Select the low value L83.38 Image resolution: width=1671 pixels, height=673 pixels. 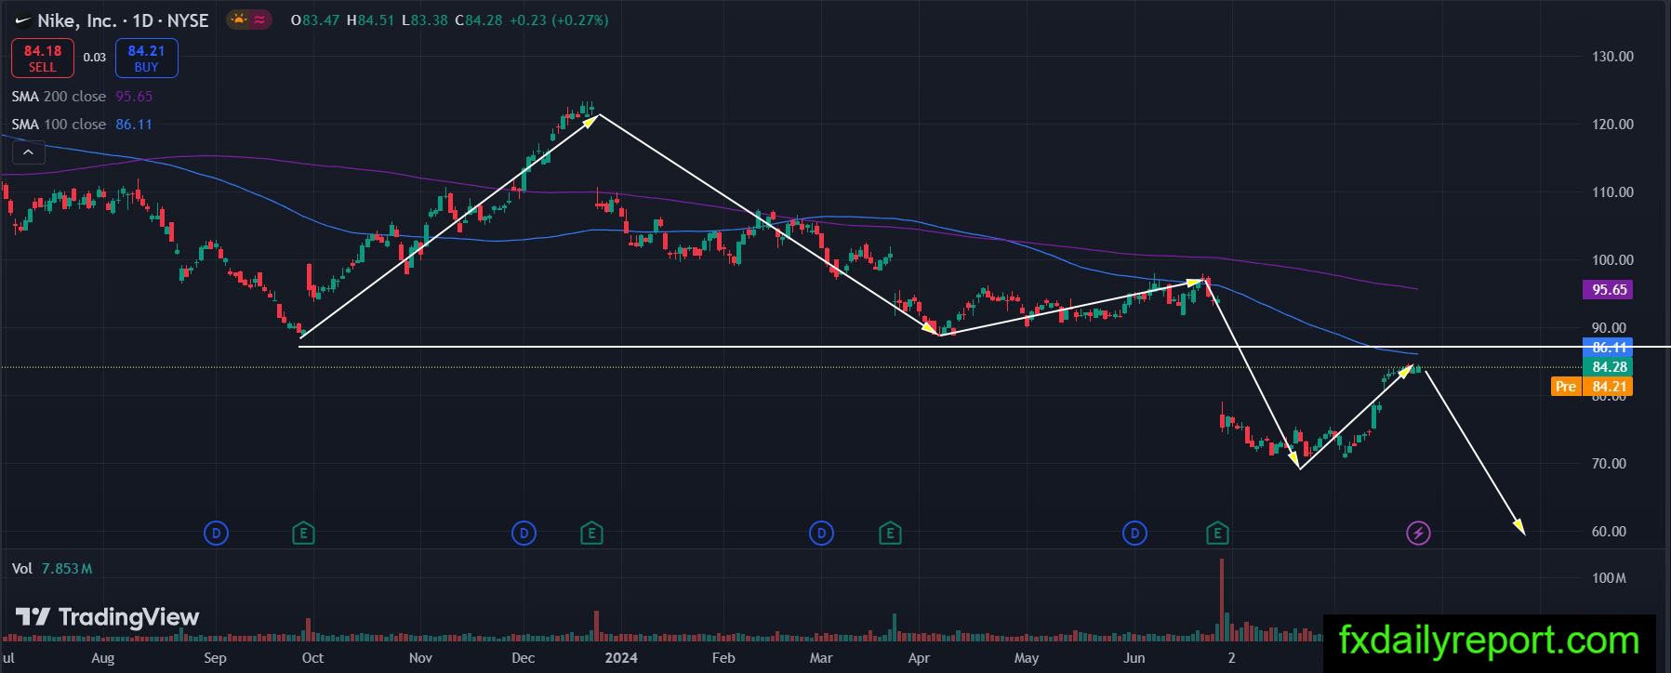pyautogui.click(x=425, y=20)
